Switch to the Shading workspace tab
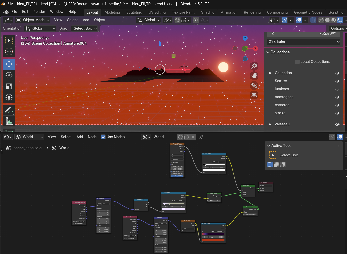The height and width of the screenshot is (254, 347). point(208,12)
